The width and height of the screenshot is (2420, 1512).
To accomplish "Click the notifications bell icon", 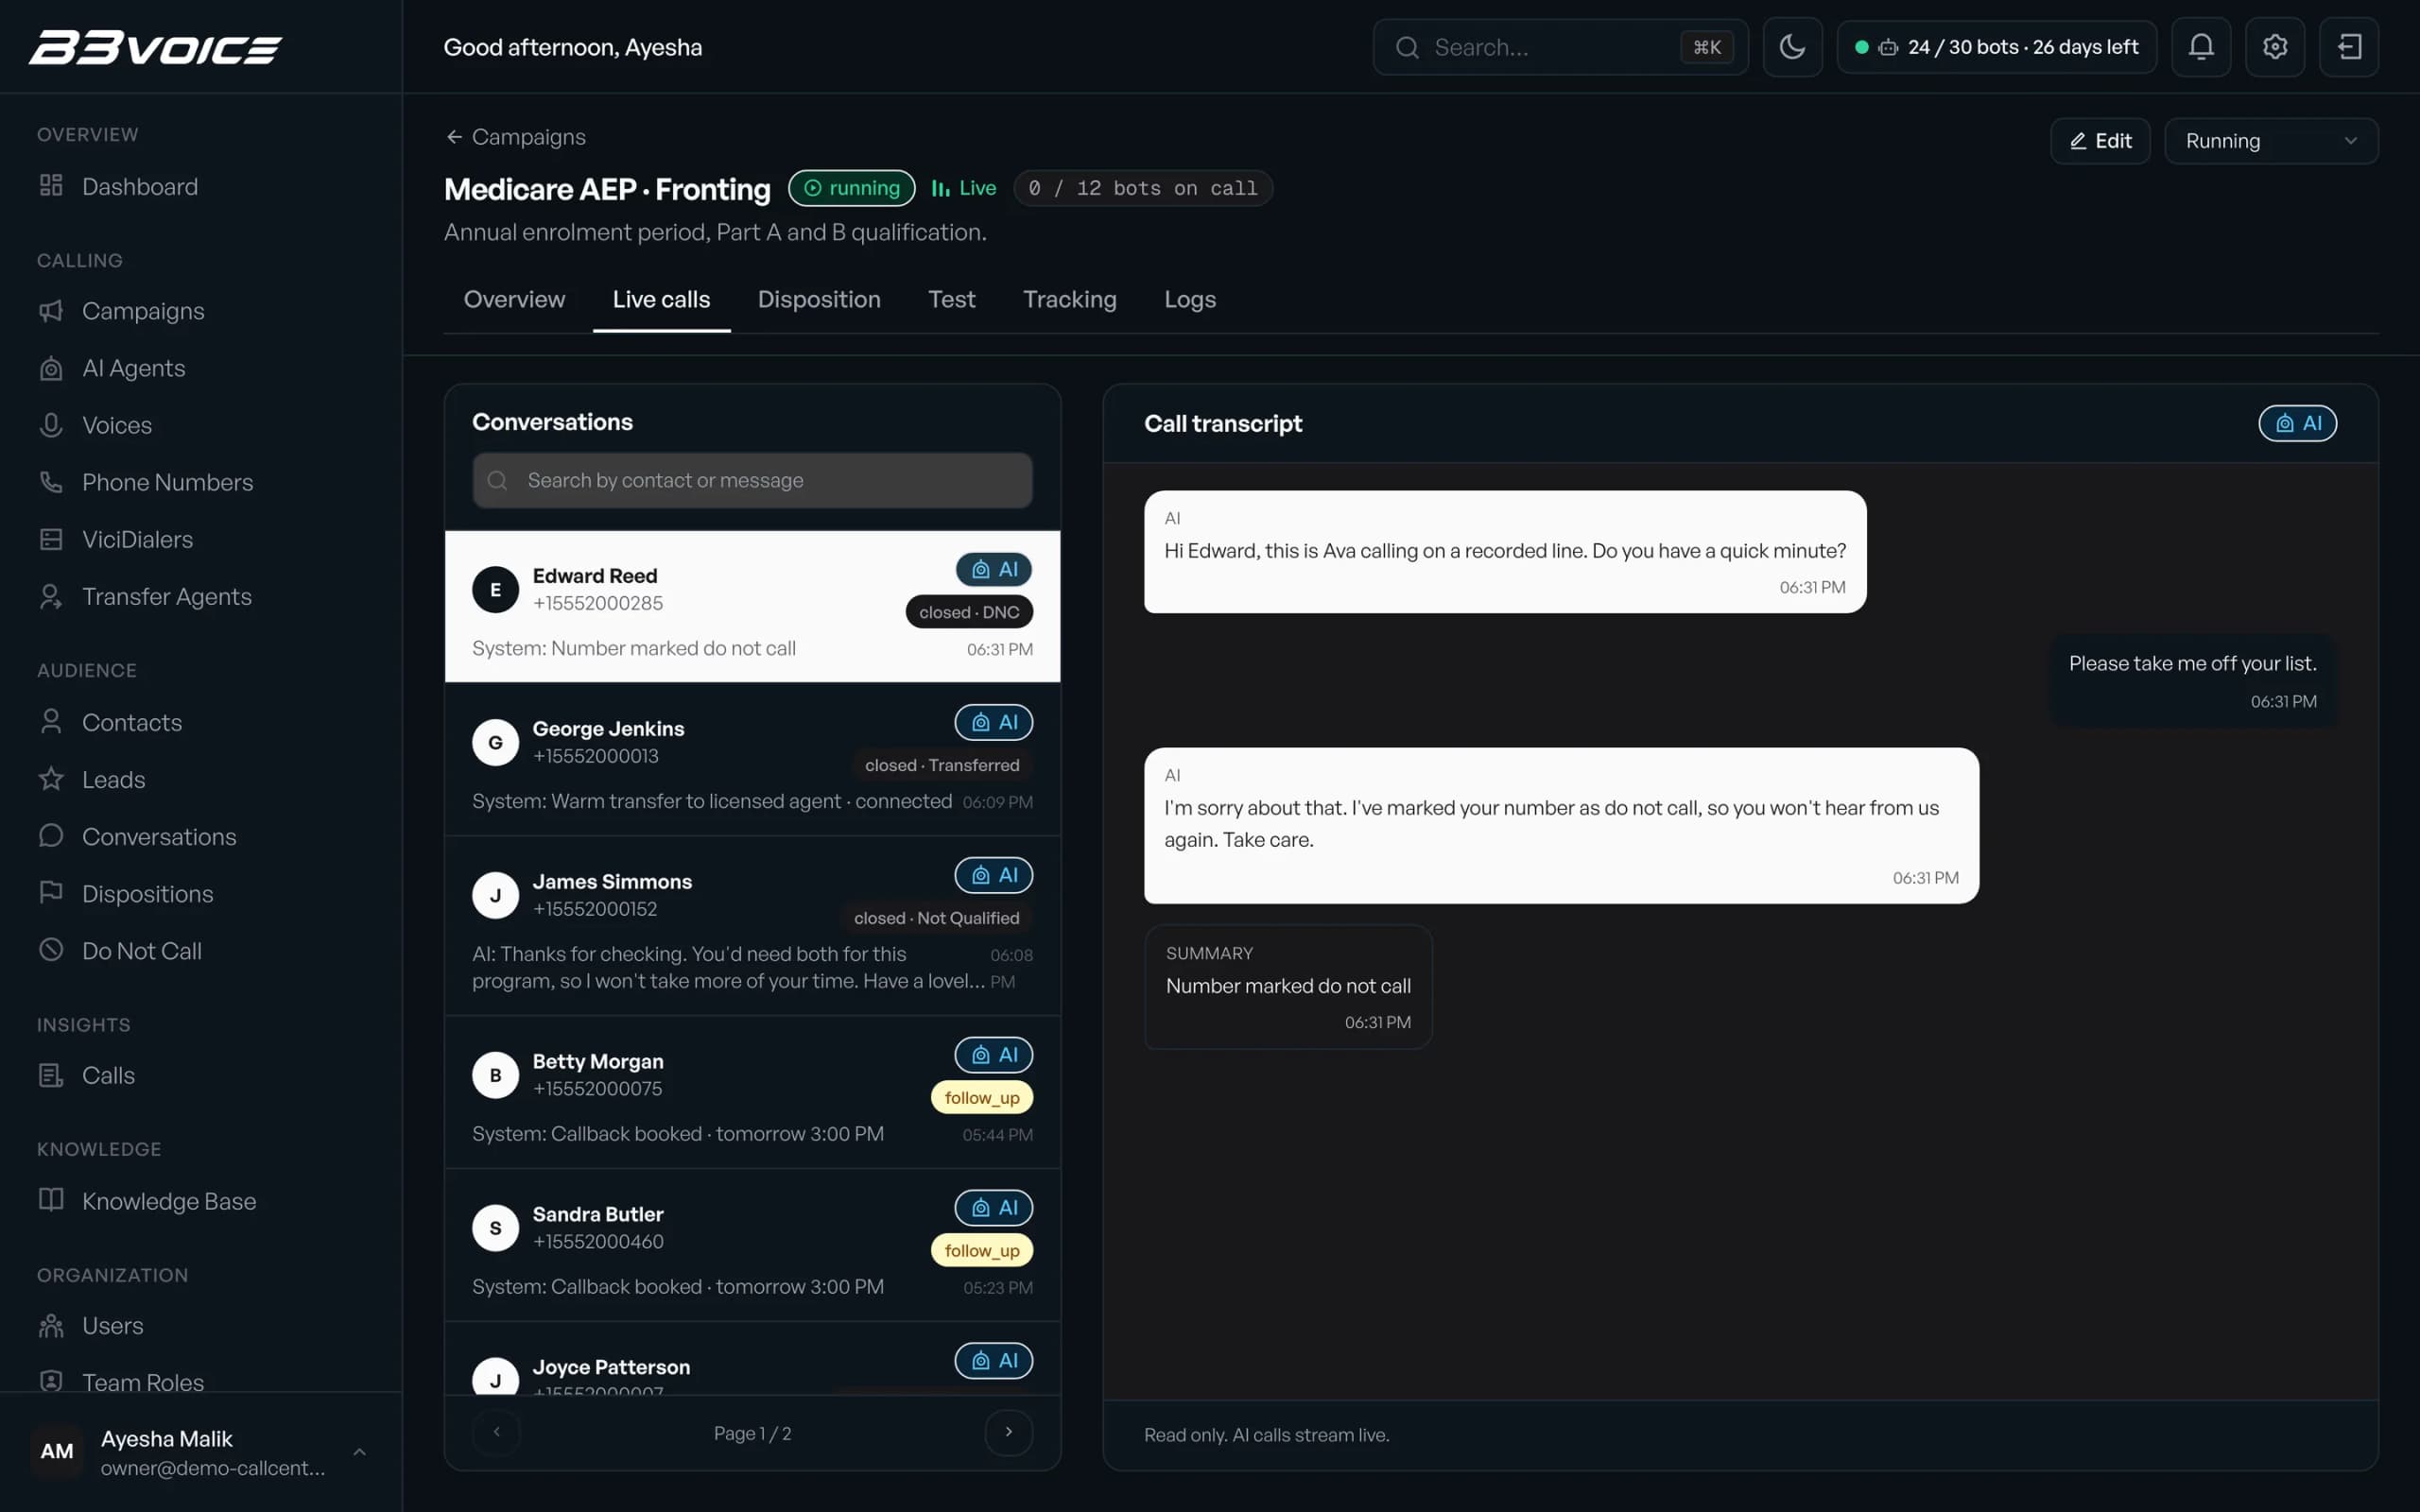I will (x=2201, y=47).
